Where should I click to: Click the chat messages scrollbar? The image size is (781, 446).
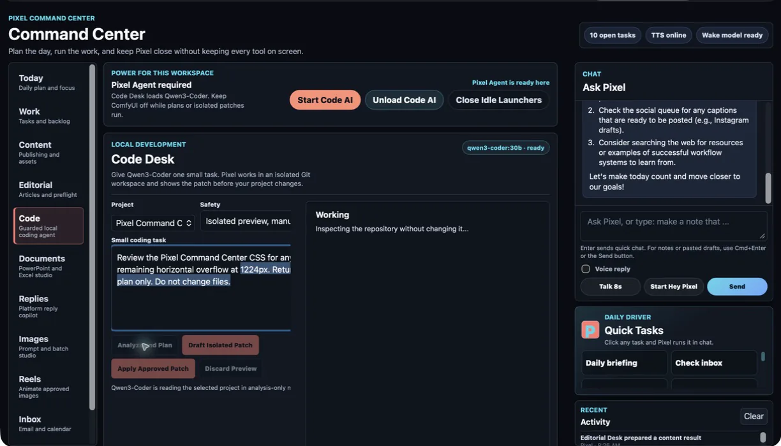tap(768, 188)
